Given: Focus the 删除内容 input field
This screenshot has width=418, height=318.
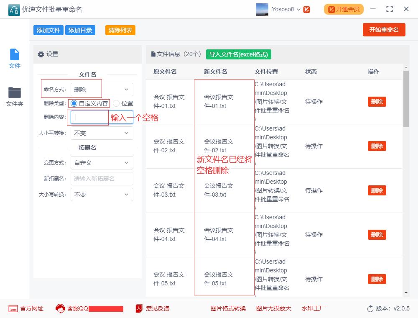Looking at the screenshot, I should click(102, 117).
